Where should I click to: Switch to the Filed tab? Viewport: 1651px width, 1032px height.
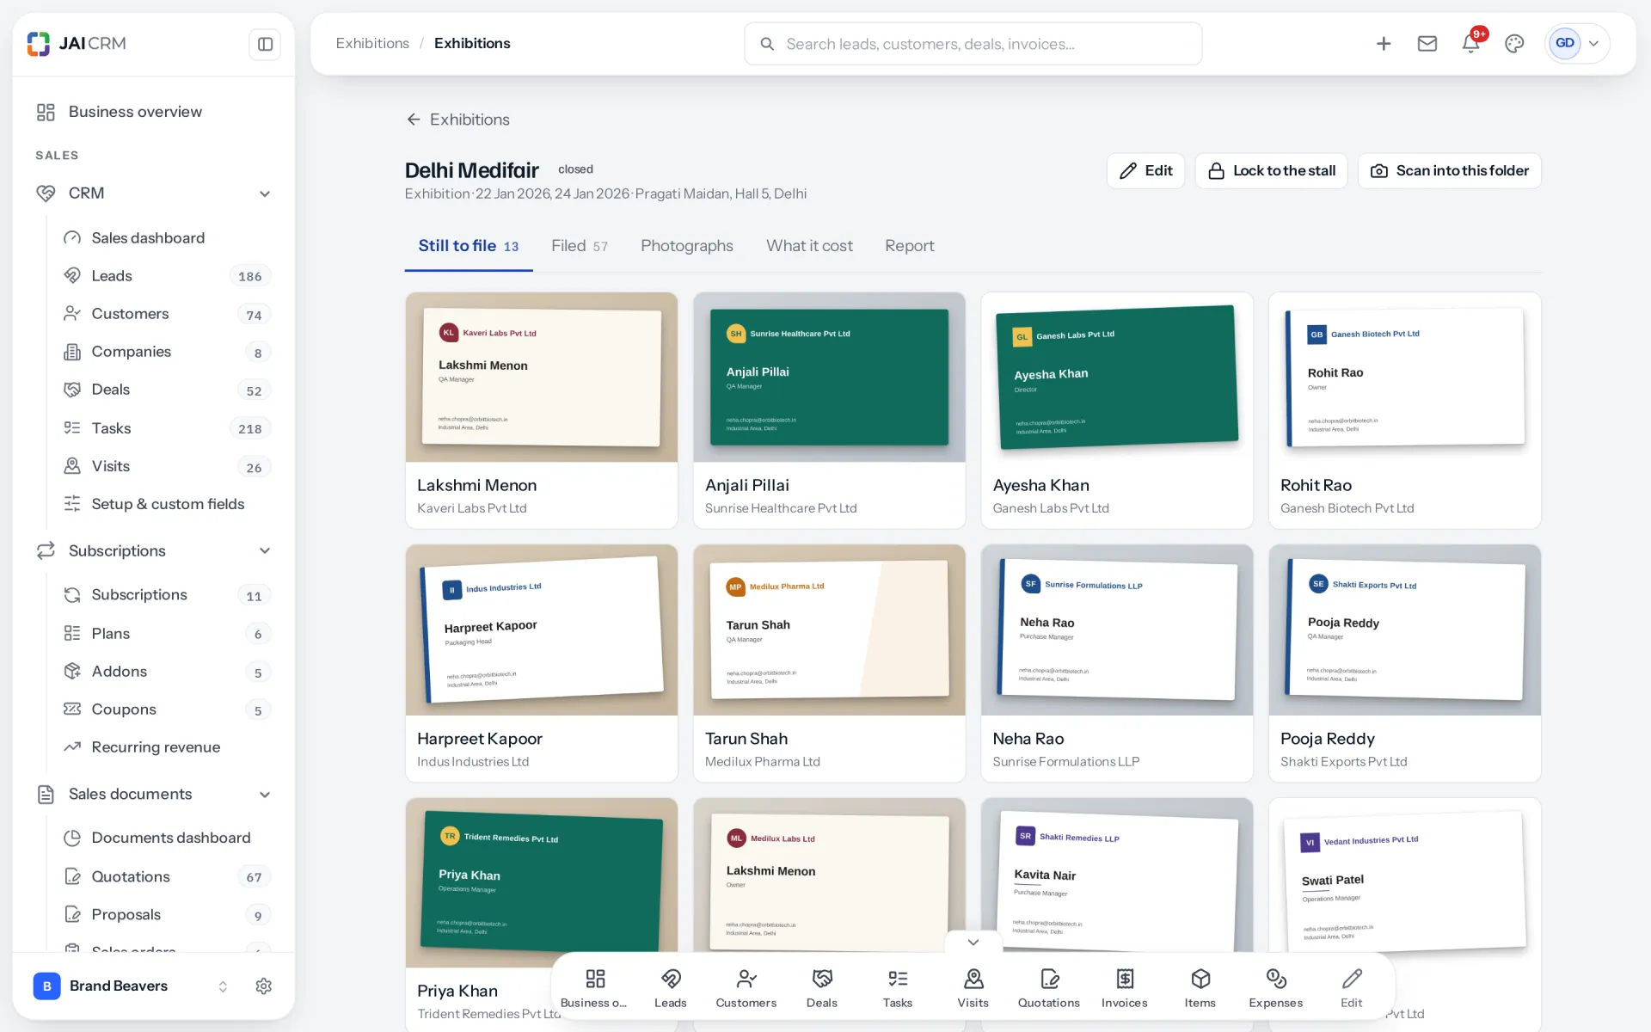[580, 246]
